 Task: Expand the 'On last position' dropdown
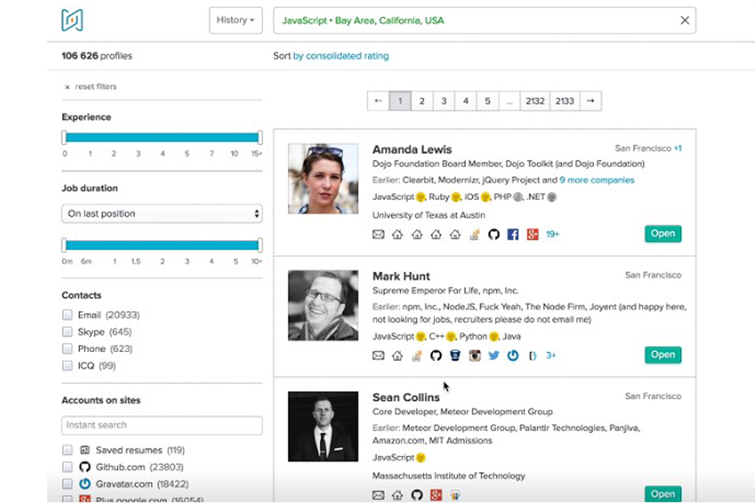pyautogui.click(x=161, y=214)
